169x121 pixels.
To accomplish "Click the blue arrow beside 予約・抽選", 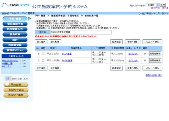I will pos(30,19).
